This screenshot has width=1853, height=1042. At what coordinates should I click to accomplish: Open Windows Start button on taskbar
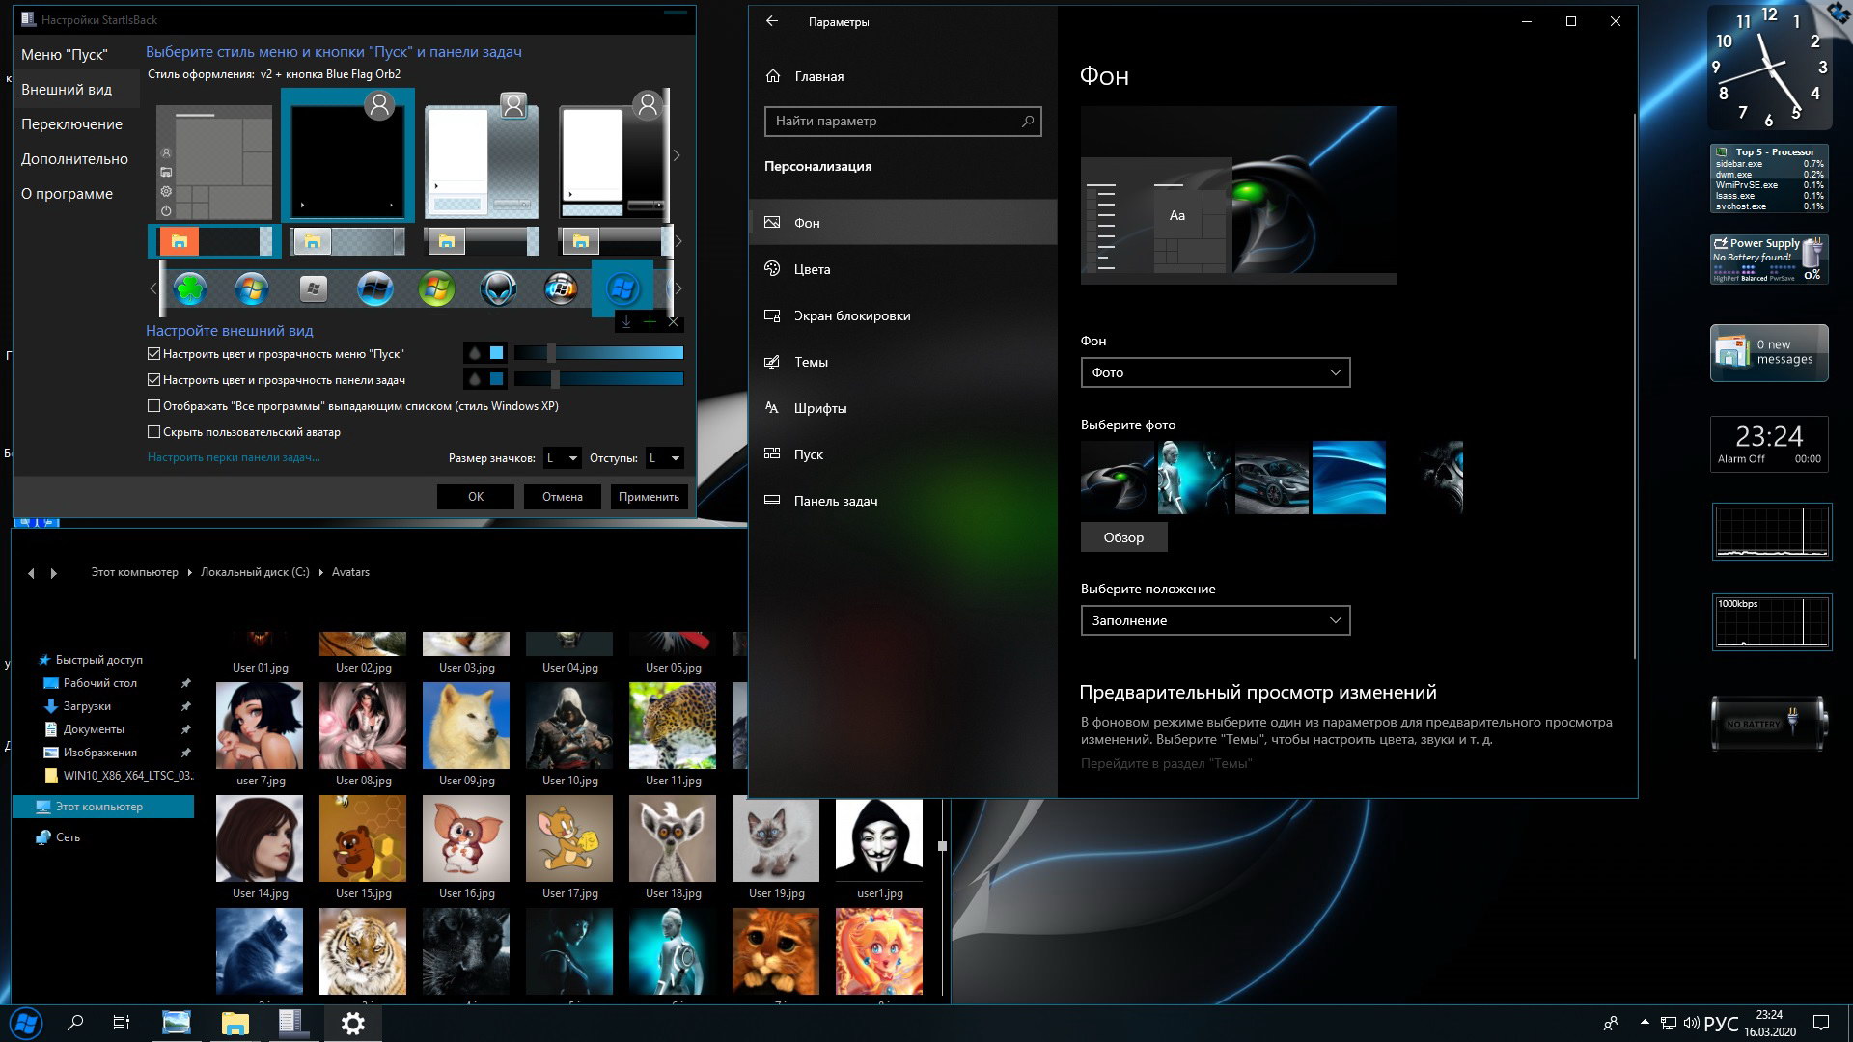pyautogui.click(x=26, y=1024)
